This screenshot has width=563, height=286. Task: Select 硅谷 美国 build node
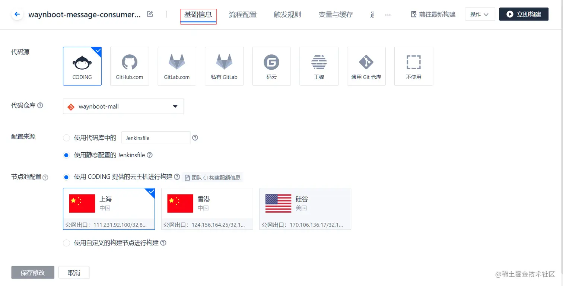pyautogui.click(x=305, y=209)
